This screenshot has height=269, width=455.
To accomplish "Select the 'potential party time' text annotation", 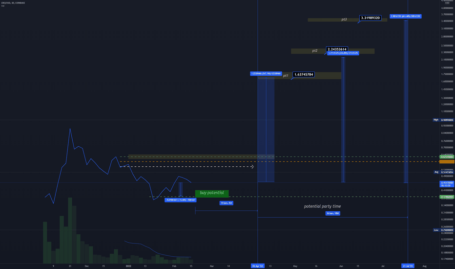I will point(322,206).
